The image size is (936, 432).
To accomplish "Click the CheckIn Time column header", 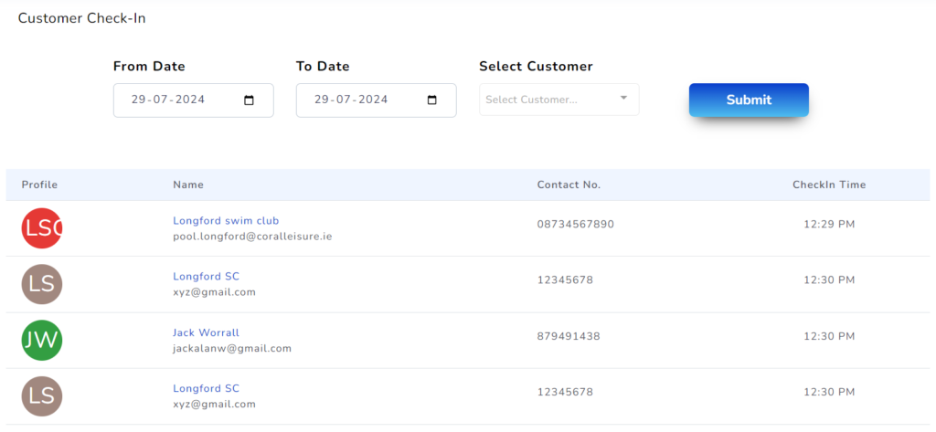I will pos(828,184).
